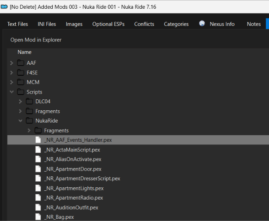Click the file icon of _NR_Bag.pex
This screenshot has width=269, height=221.
38,217
